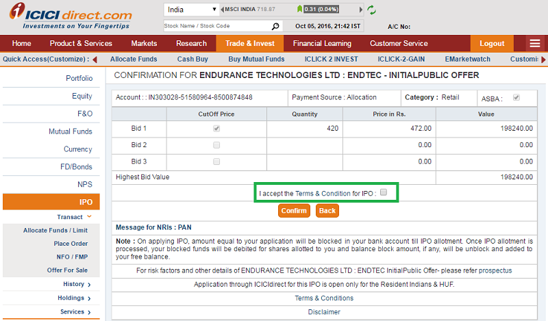Select Mutual Funds in sidebar
The image size is (548, 321).
(x=71, y=131)
